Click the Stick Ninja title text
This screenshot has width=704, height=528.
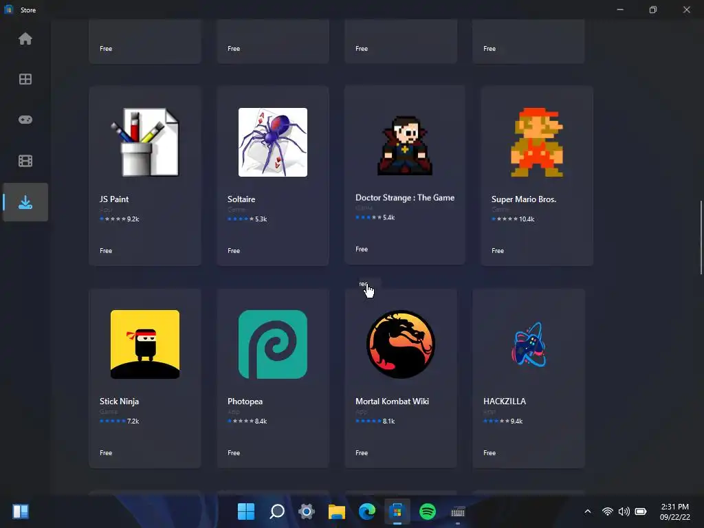tap(119, 401)
